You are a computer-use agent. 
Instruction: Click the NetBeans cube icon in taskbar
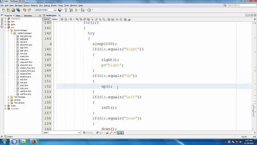pos(14,142)
